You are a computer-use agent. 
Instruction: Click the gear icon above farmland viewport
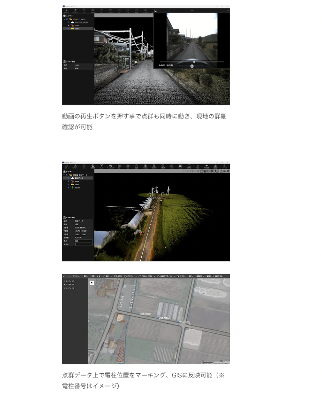tap(228, 171)
